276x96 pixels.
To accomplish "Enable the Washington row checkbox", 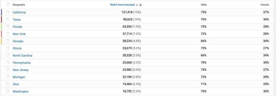I will 8,91.
